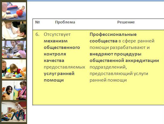The image size is (164, 124).
Task: Click the word 'предоставляемых'
Action: pyautogui.click(x=64, y=67)
